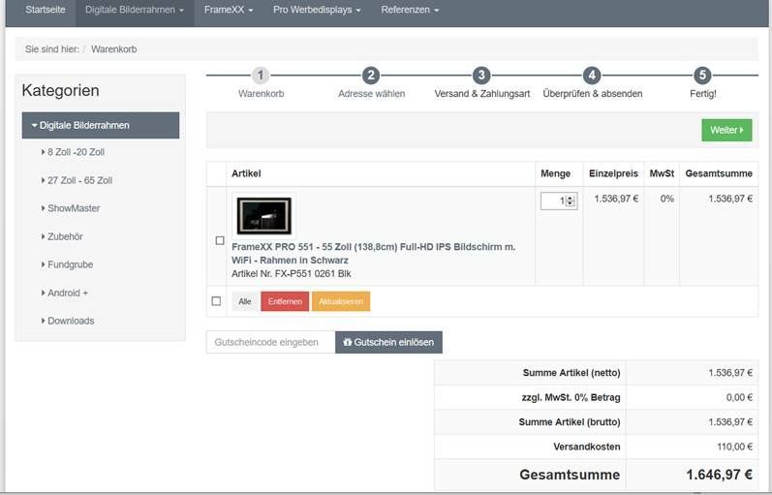772x495 pixels.
Task: Open the Fundgrube category
Action: (x=70, y=264)
